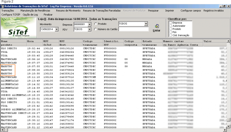Select NSU Host cell 246394440

tap(67, 56)
